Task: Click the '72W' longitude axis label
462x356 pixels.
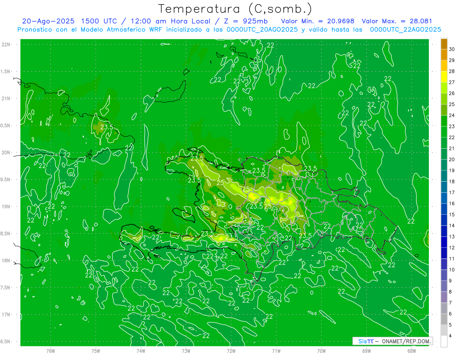Action: coord(231,351)
